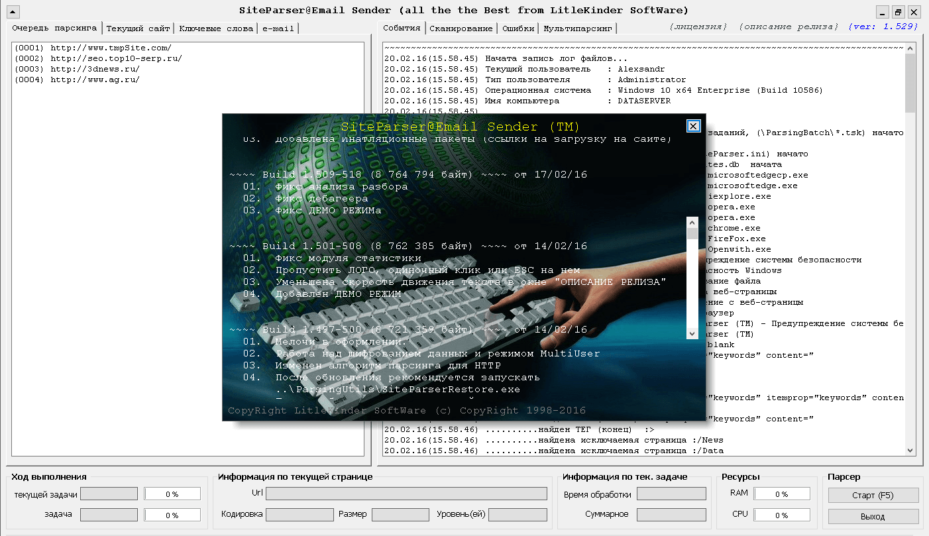Collapse the top-left arrow button
The image size is (929, 536).
[x=13, y=11]
